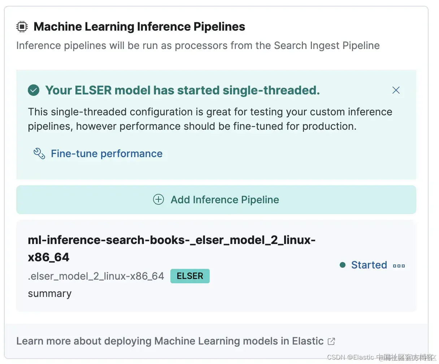Click the wrench icon for fine-tuning

[x=39, y=154]
